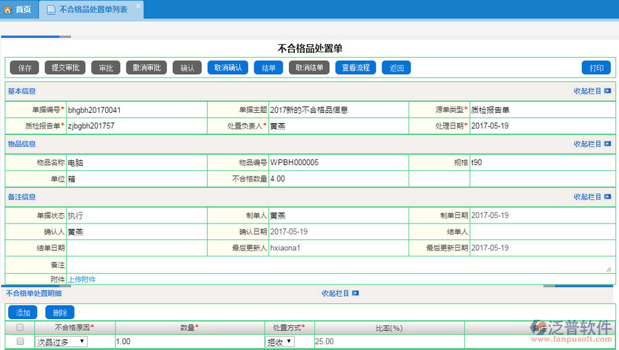Collapse the 物品信息 section via its icon
The image size is (619, 350).
607,144
